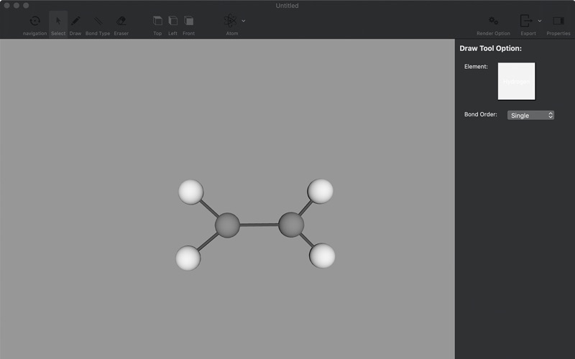The height and width of the screenshot is (359, 575).
Task: Click the left gray carbon atom
Action: (x=227, y=225)
